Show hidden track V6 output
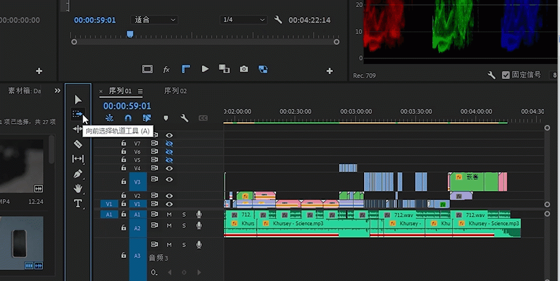560x281 pixels. [x=169, y=151]
